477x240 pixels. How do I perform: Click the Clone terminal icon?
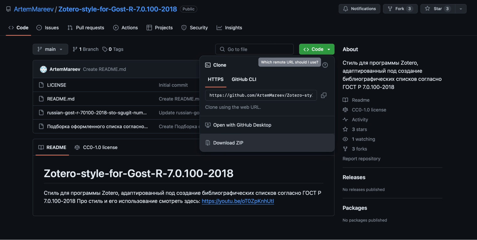click(x=208, y=65)
